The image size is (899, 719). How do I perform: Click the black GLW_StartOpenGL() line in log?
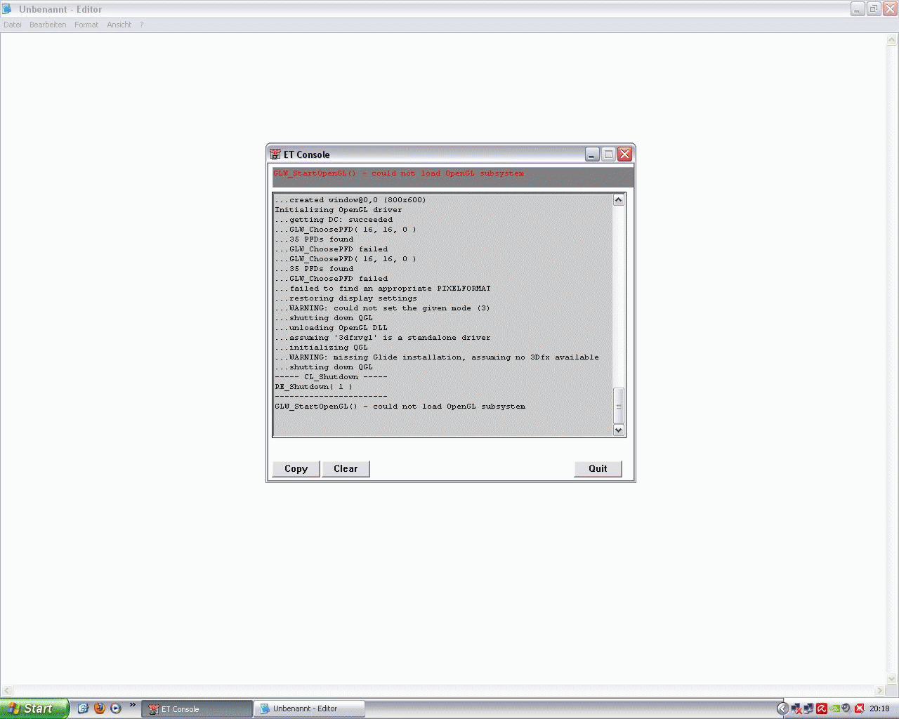pos(400,407)
